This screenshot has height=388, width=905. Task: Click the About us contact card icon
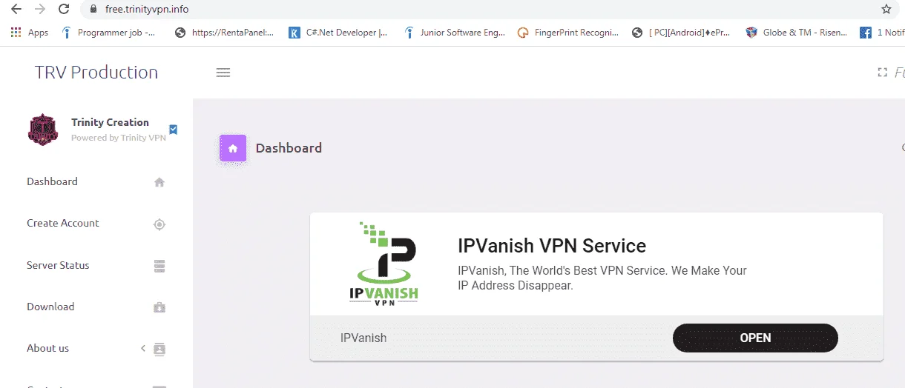(159, 349)
